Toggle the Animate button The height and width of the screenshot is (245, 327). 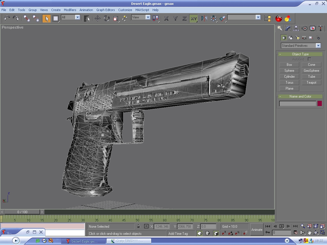click(257, 230)
